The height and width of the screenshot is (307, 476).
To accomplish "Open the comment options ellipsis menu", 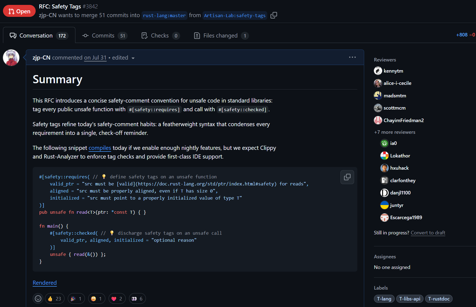I will click(x=352, y=57).
